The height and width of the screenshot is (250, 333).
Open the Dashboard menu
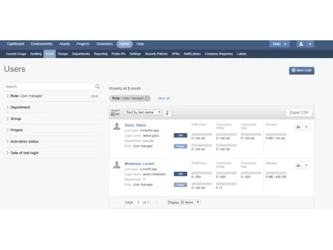[15, 44]
